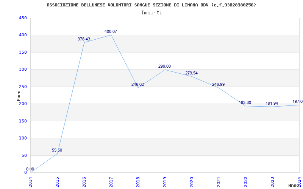Click the y-axis value 250
This screenshot has height=189, width=303.
(23, 87)
